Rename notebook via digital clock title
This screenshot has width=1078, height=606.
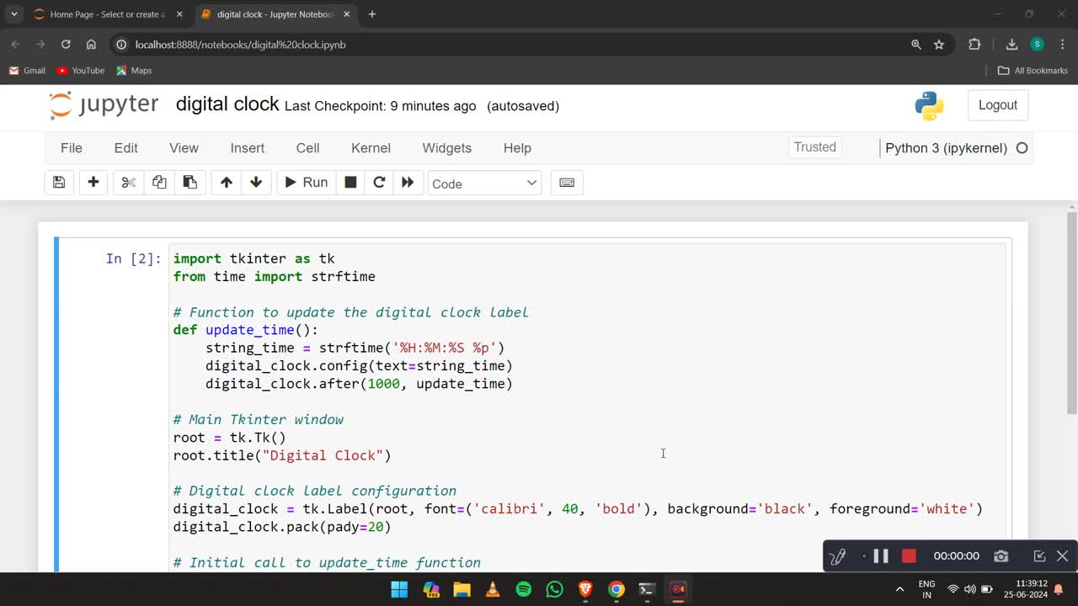(x=227, y=104)
